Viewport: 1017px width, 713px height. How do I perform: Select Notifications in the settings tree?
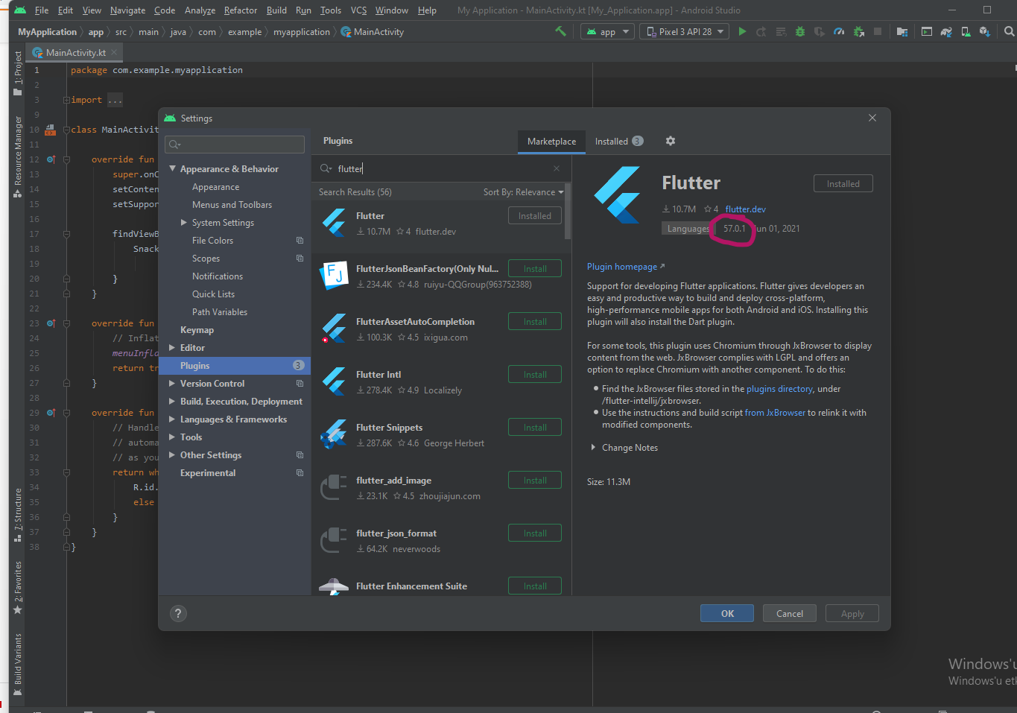(x=218, y=276)
